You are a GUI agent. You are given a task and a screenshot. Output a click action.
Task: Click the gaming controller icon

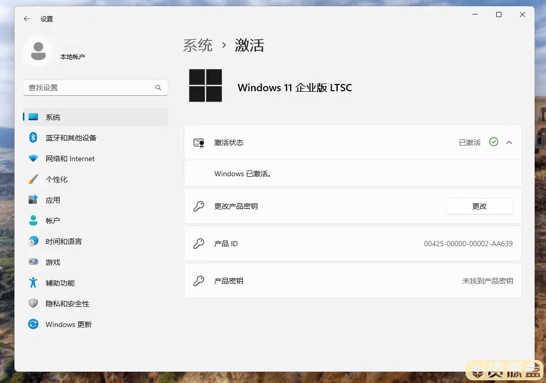[x=33, y=262]
